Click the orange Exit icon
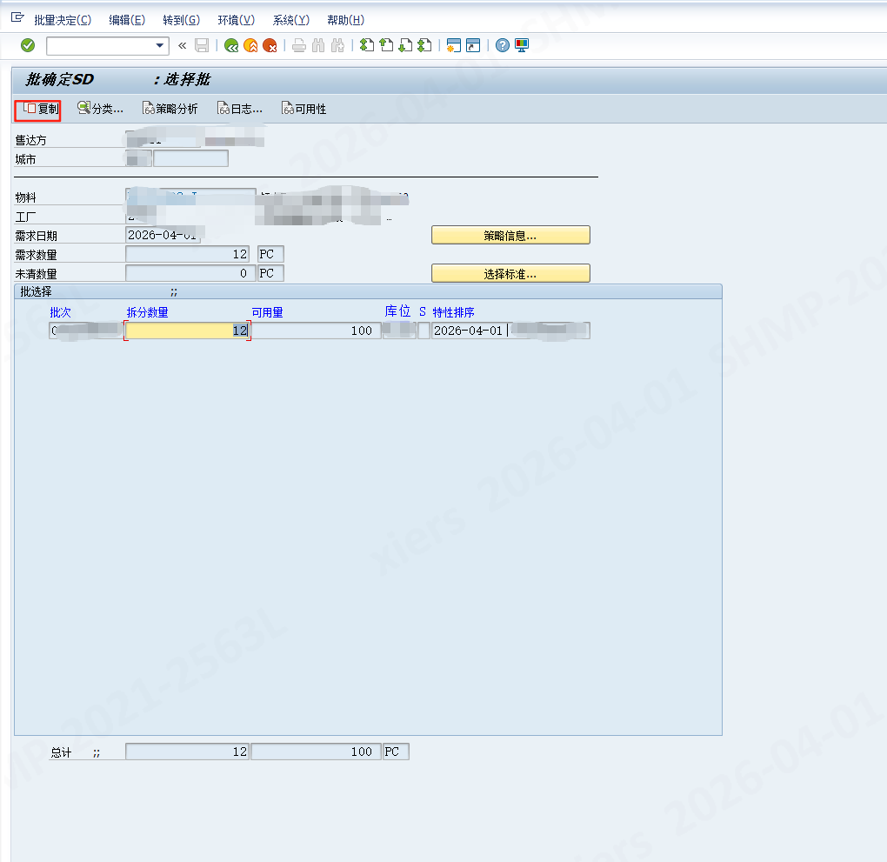Screen dimensions: 887x862 click(250, 45)
